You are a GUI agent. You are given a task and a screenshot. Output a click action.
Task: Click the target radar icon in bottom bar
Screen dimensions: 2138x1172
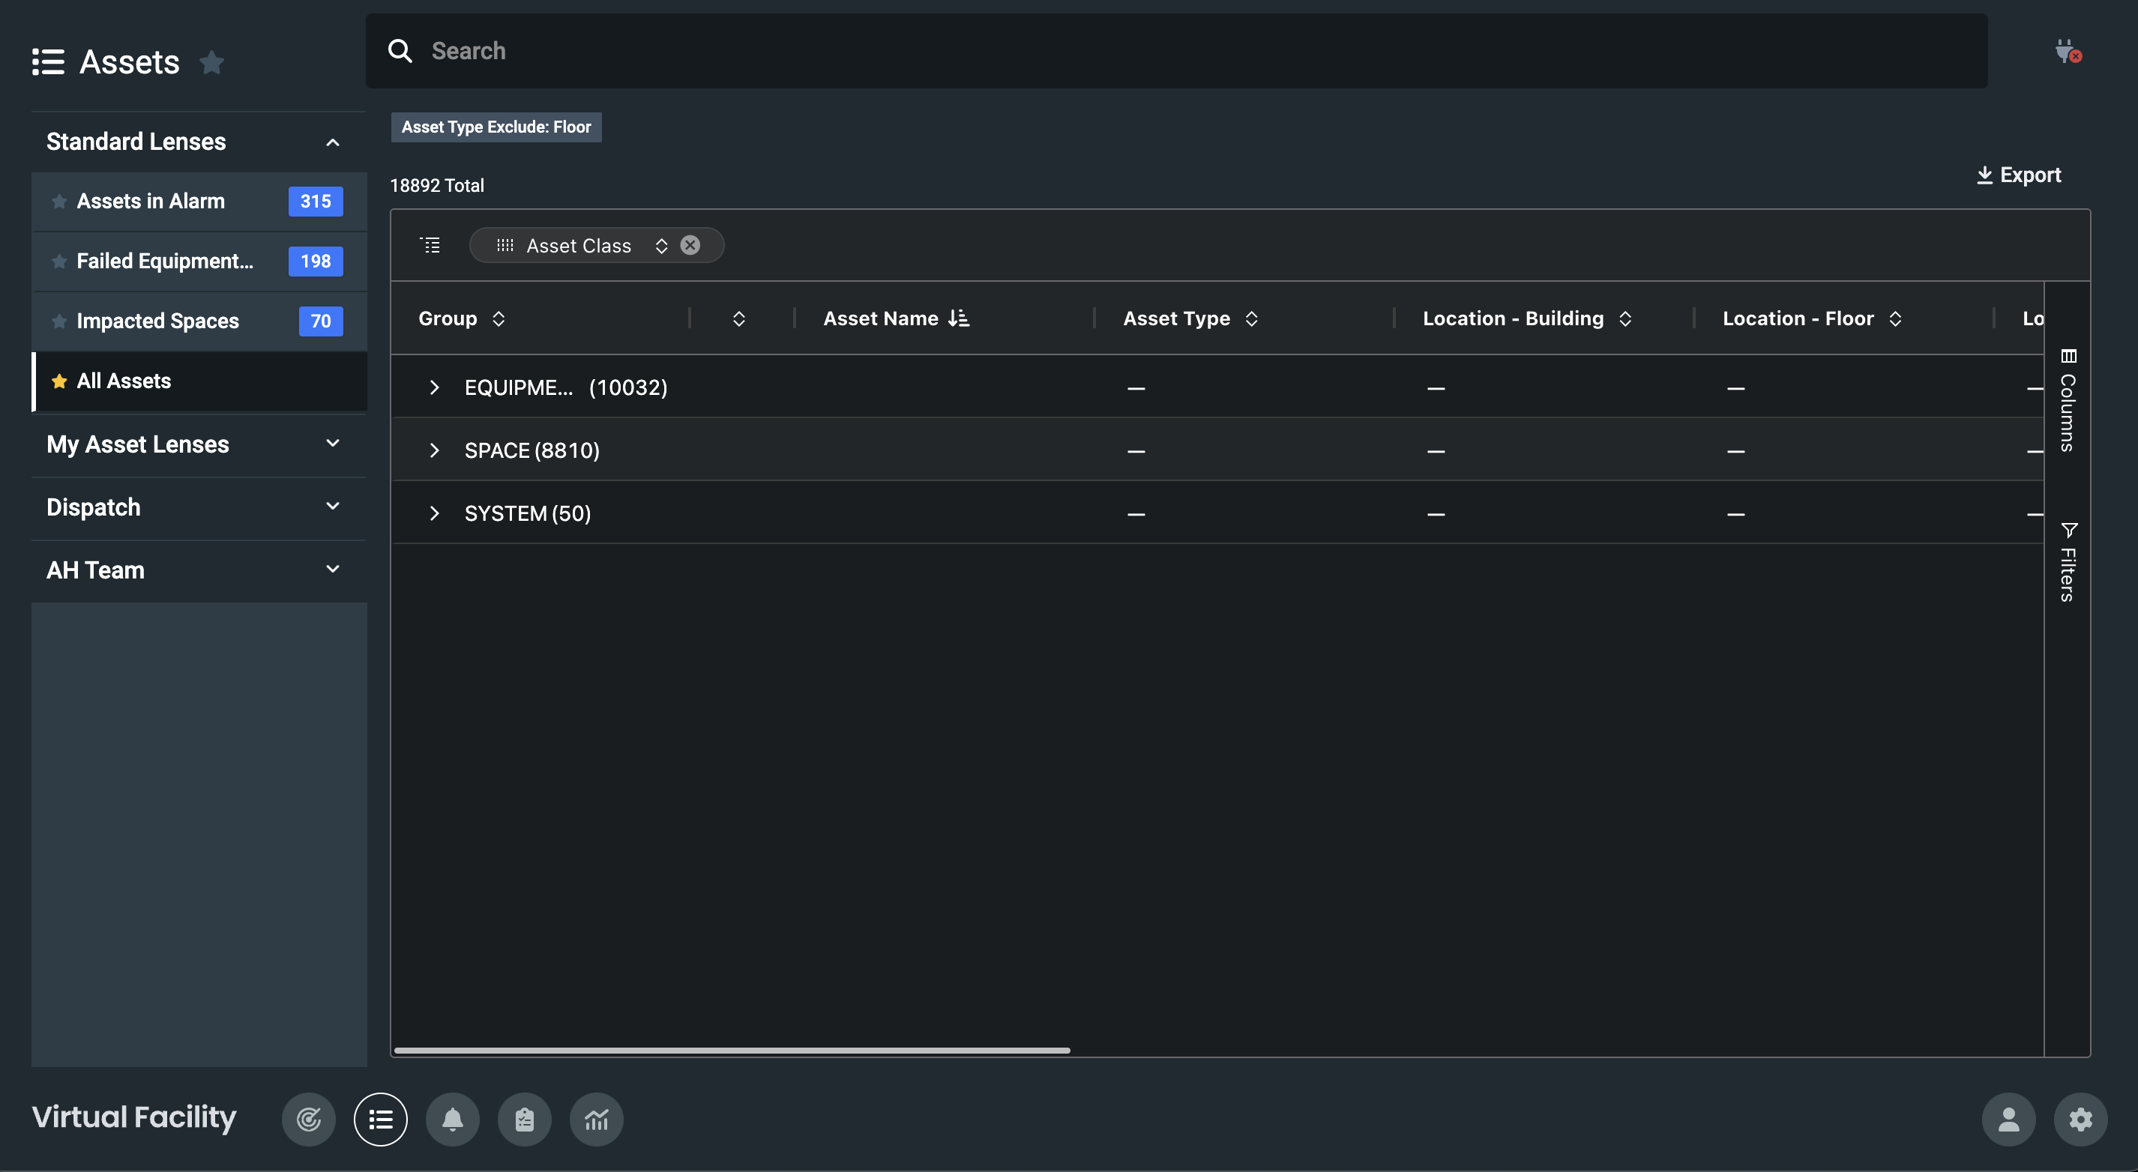click(308, 1119)
